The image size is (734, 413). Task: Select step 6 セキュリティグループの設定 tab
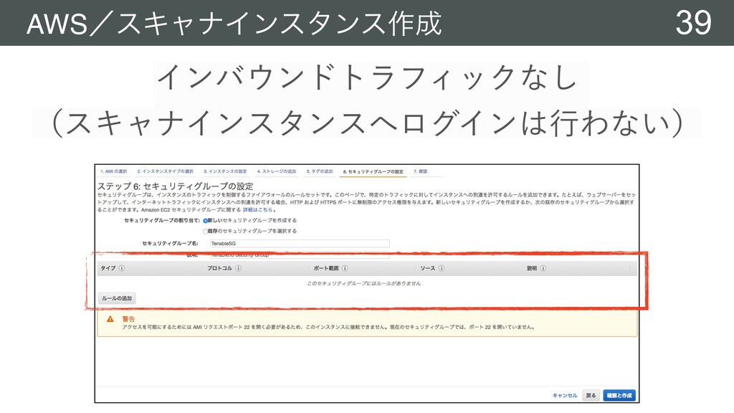click(373, 172)
